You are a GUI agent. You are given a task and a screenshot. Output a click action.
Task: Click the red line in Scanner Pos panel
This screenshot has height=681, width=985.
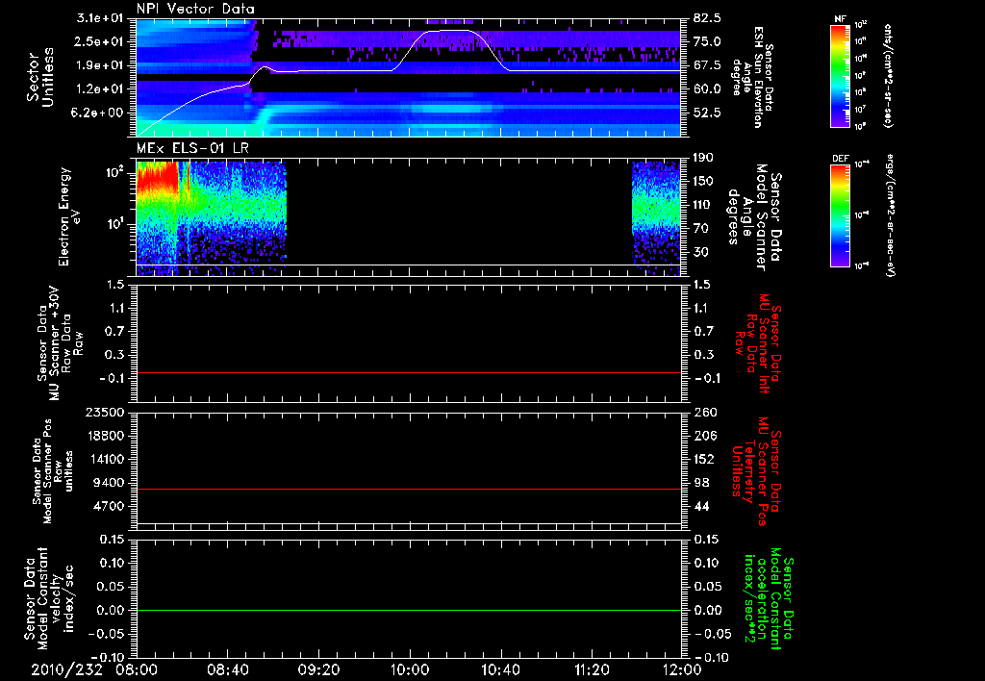tap(409, 489)
